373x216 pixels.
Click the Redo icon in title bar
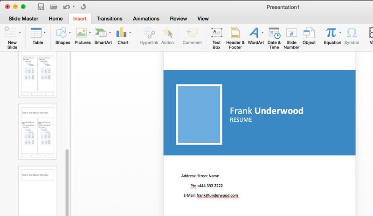[x=83, y=7]
